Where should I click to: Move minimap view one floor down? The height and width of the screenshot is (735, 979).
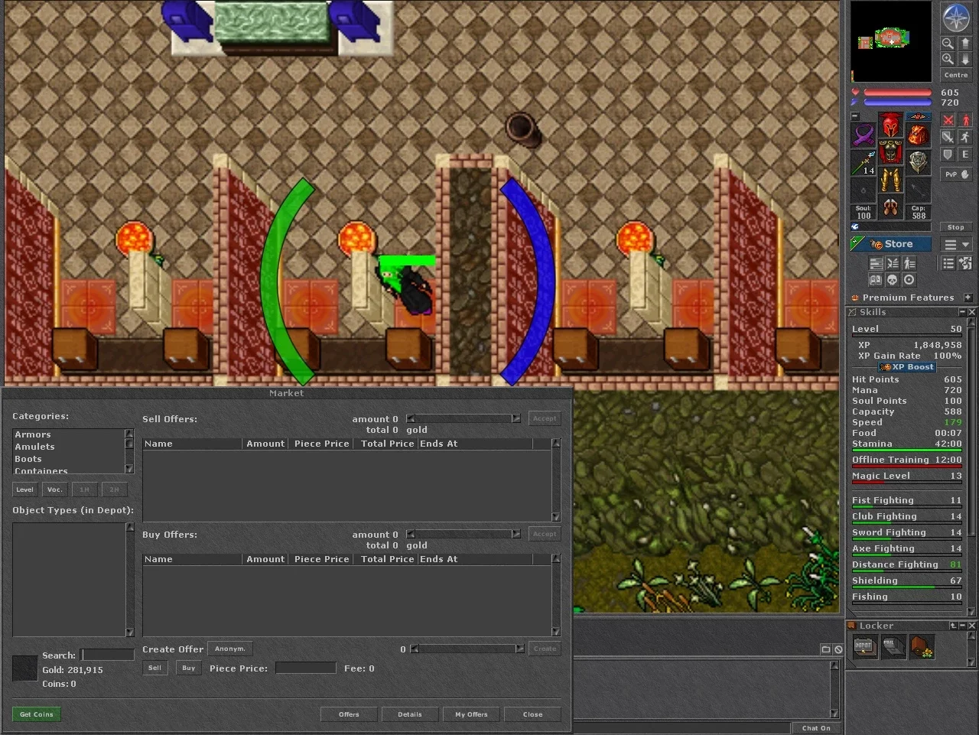pos(964,59)
